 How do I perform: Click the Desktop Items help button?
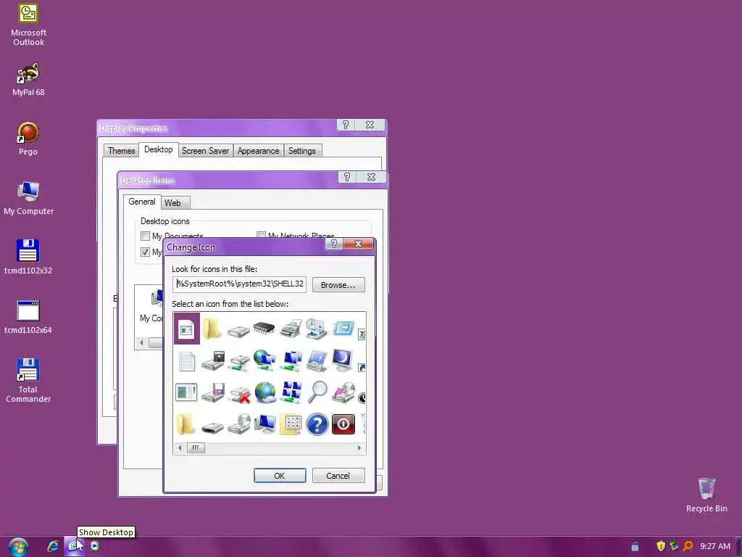pos(347,177)
